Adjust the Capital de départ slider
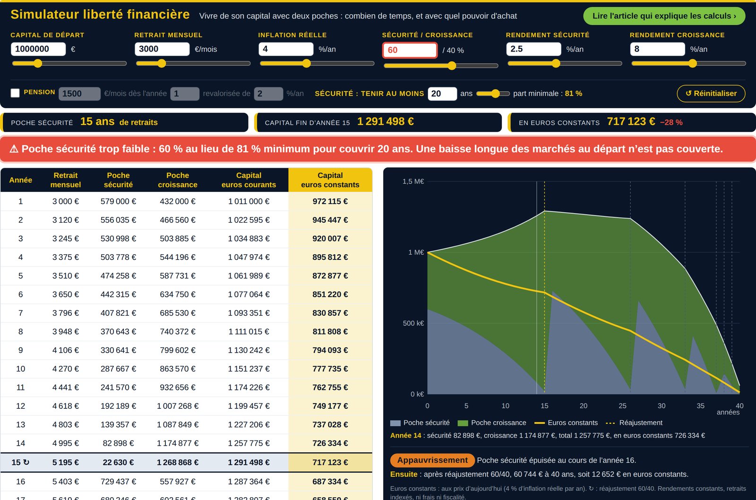Viewport: 756px width, 500px height. click(x=69, y=63)
